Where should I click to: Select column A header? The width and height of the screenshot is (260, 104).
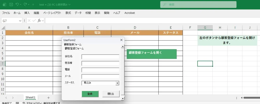pyautogui.click(x=29, y=28)
